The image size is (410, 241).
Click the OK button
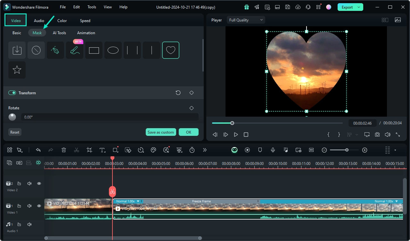pyautogui.click(x=189, y=132)
